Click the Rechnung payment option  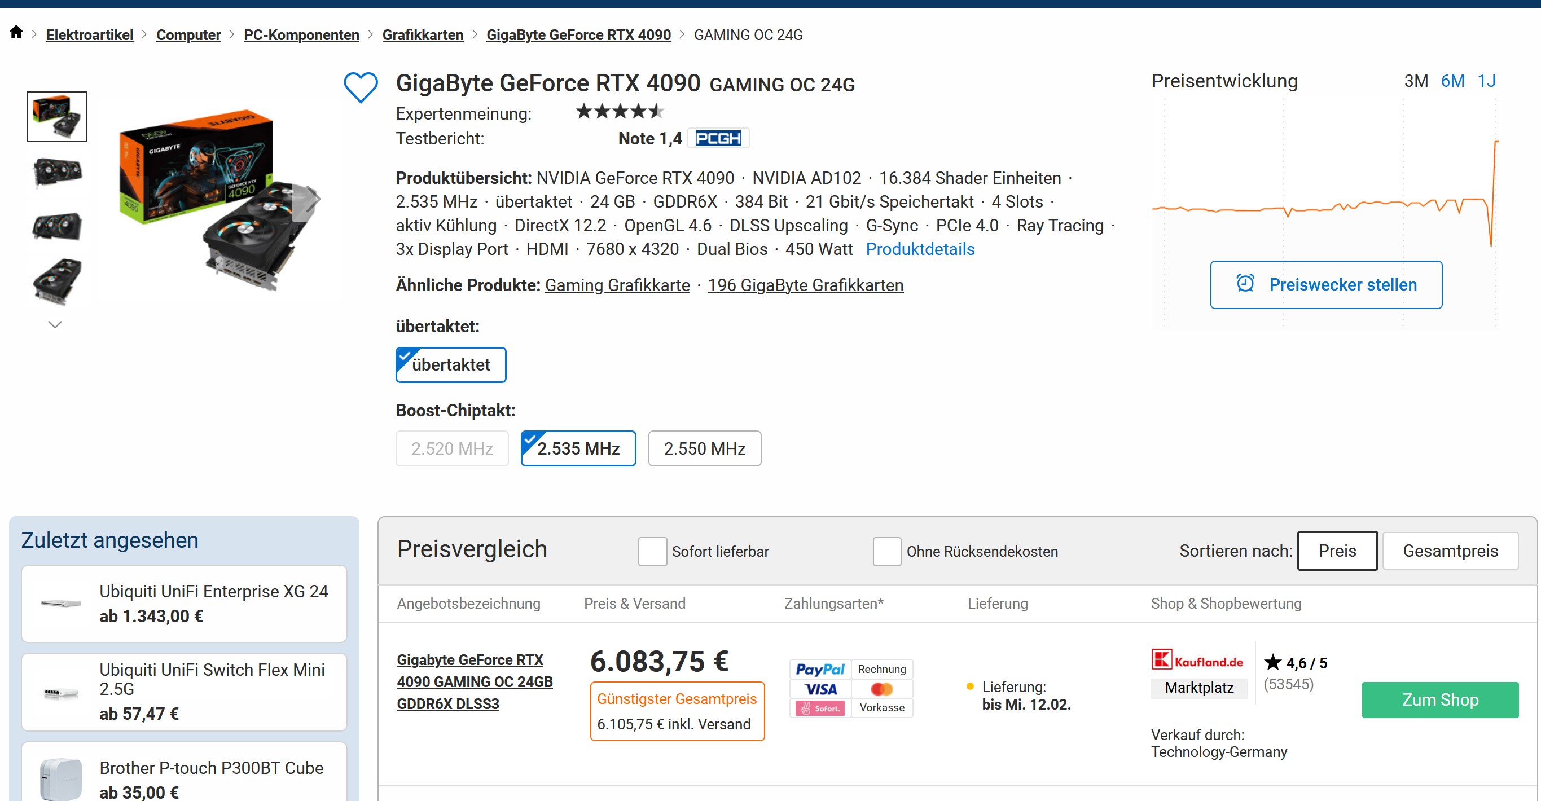point(882,670)
